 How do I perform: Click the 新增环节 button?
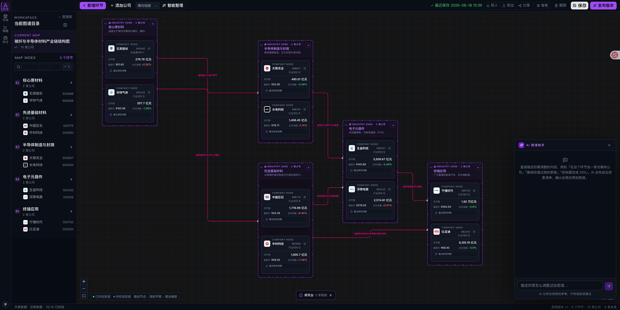click(93, 5)
